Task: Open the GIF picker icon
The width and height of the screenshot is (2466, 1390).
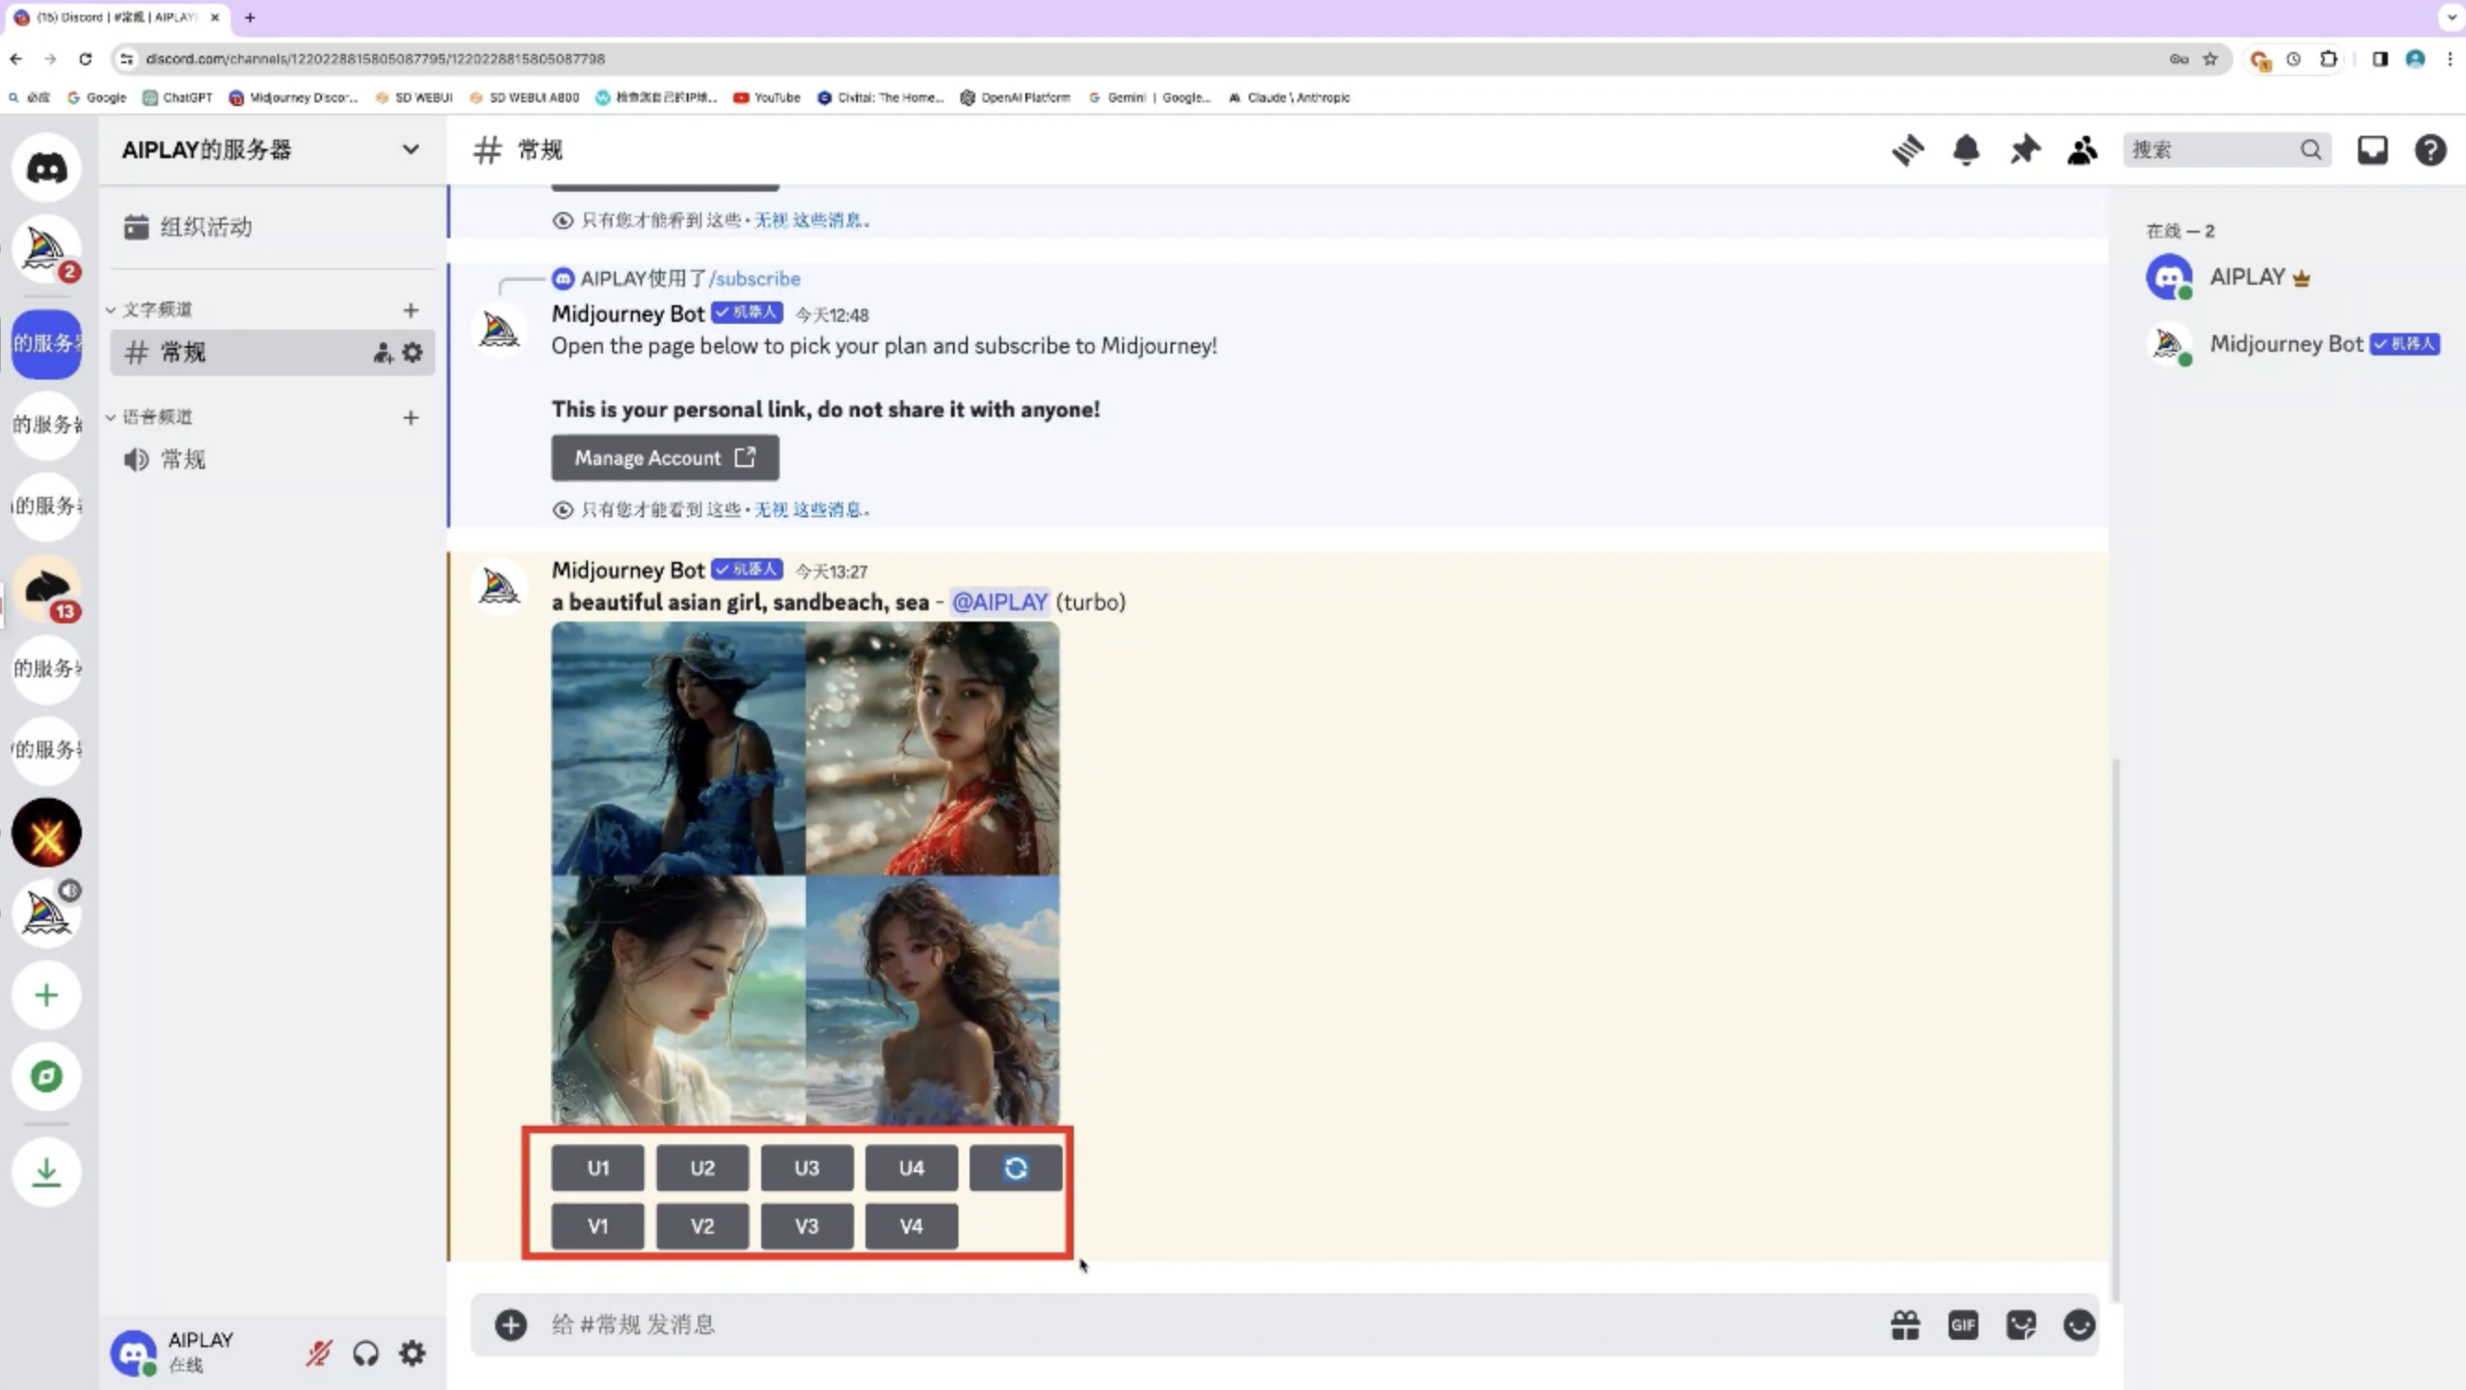Action: 1963,1325
